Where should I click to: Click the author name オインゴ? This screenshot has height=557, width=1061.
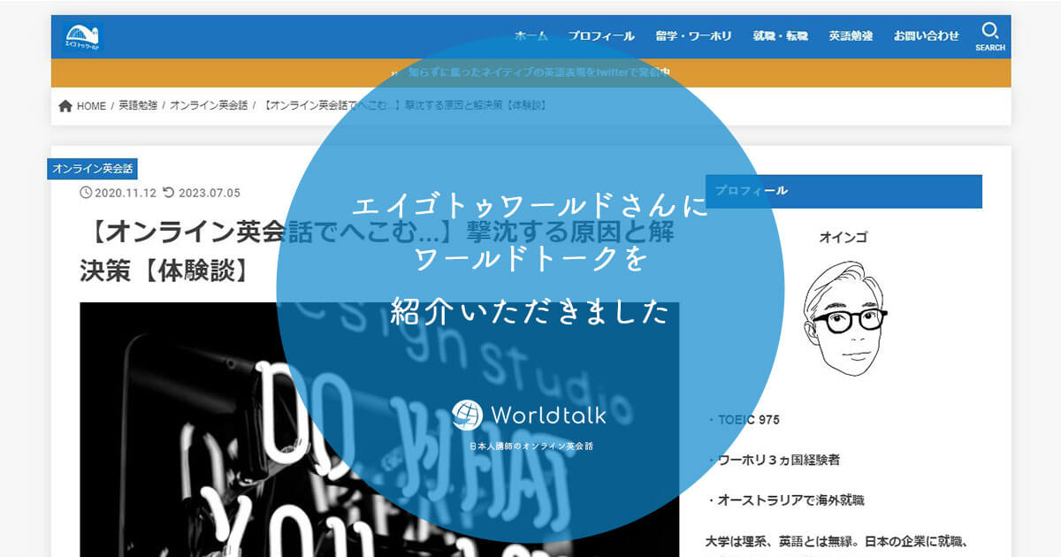tap(843, 237)
